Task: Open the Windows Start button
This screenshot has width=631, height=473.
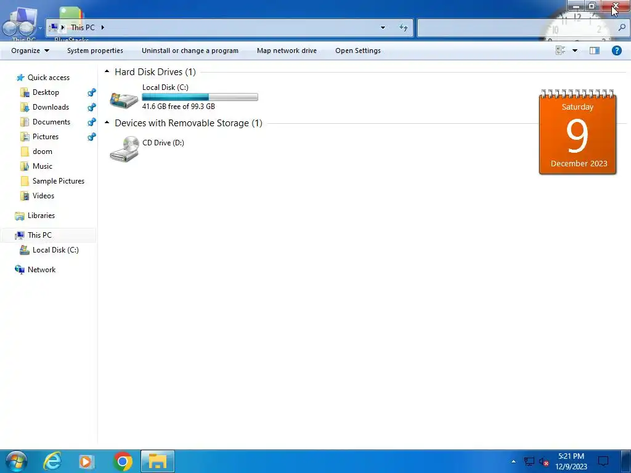Action: (16, 461)
